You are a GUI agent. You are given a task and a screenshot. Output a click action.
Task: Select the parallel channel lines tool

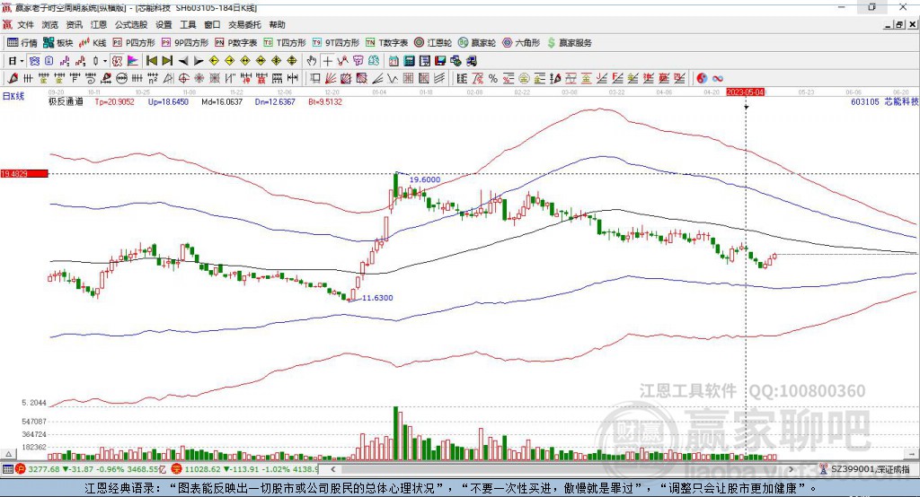[438, 79]
